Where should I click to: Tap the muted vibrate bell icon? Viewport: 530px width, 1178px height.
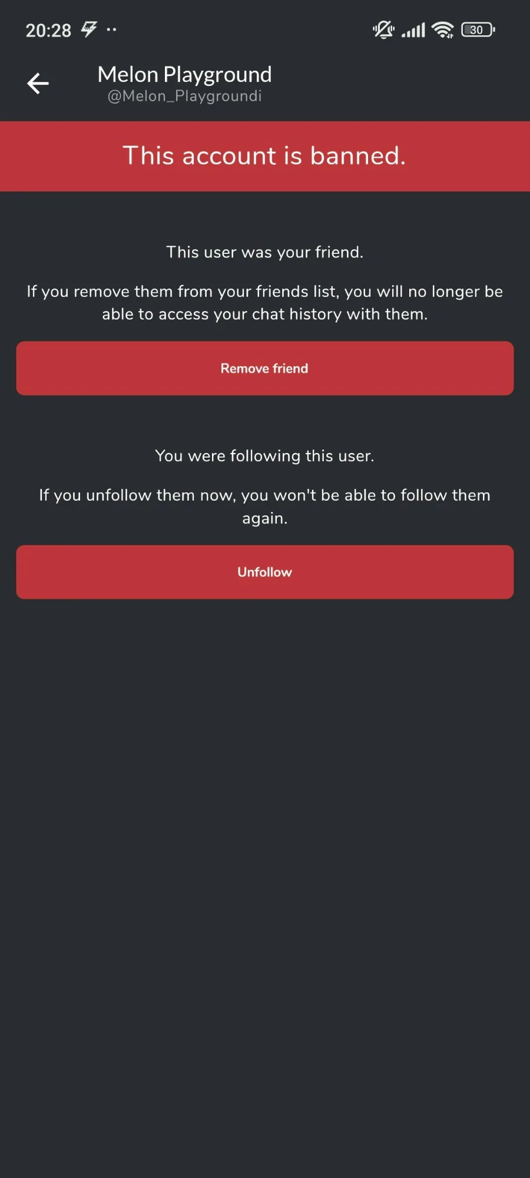point(383,29)
